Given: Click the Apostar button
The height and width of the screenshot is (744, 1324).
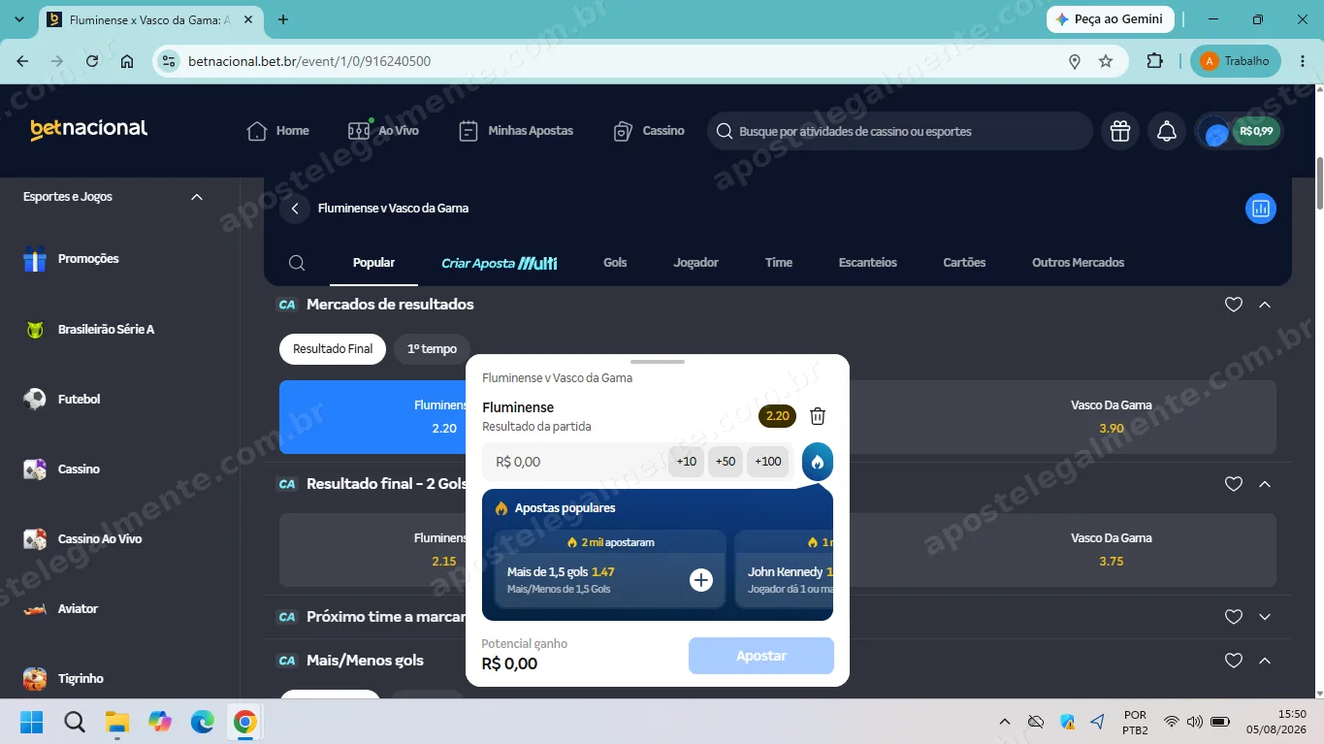Looking at the screenshot, I should coord(761,656).
